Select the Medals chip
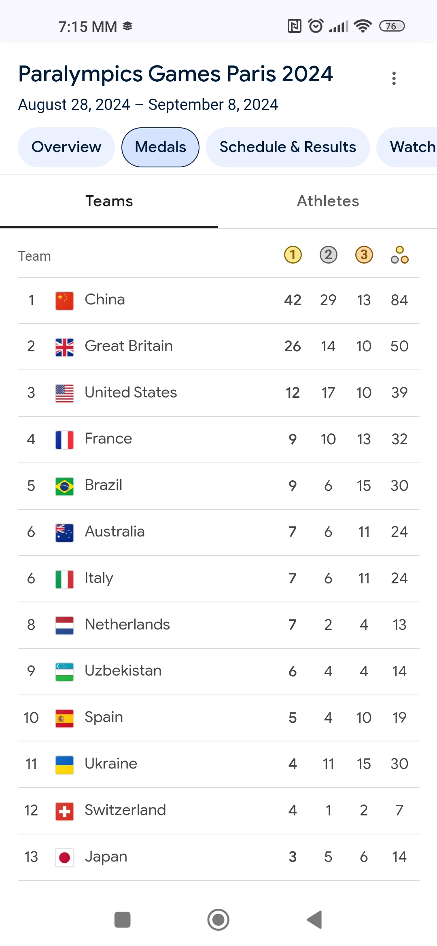The image size is (437, 946). click(x=160, y=147)
